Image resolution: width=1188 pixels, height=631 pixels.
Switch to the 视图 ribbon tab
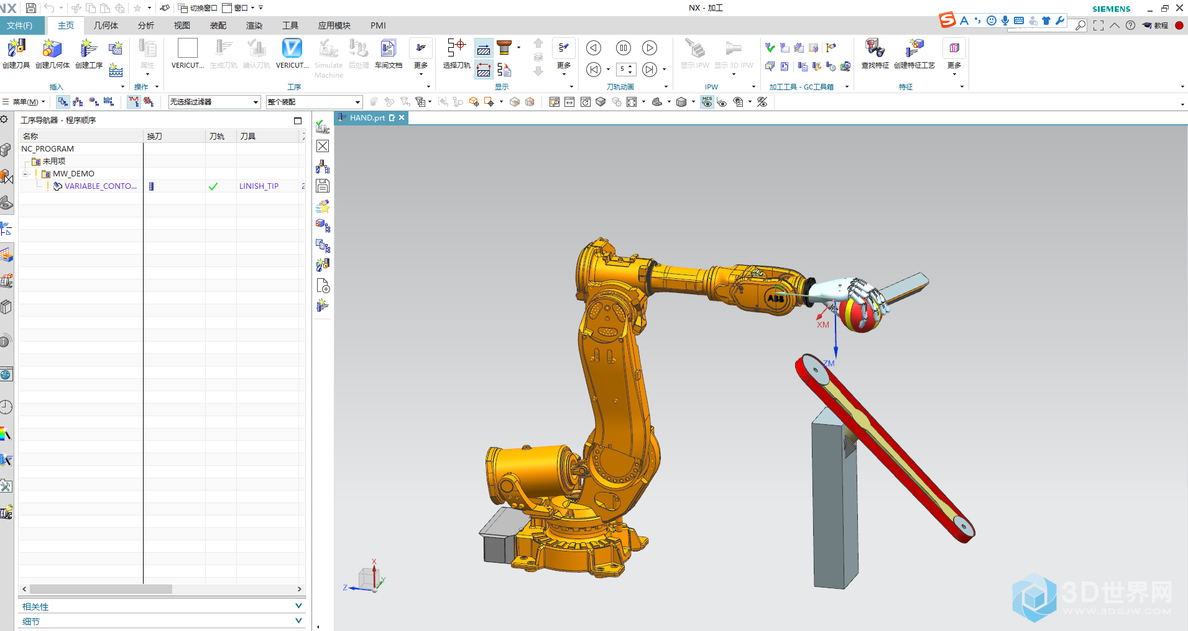click(x=182, y=25)
